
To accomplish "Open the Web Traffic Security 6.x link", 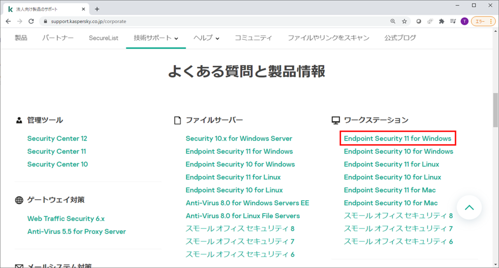I will pos(66,218).
